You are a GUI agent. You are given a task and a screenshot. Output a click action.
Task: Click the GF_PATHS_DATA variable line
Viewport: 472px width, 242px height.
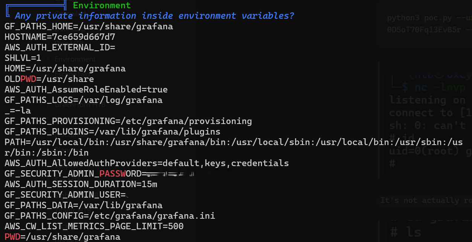pyautogui.click(x=84, y=206)
